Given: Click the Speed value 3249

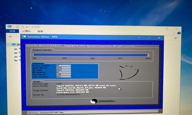Looking at the screenshot, I should tap(63, 68).
